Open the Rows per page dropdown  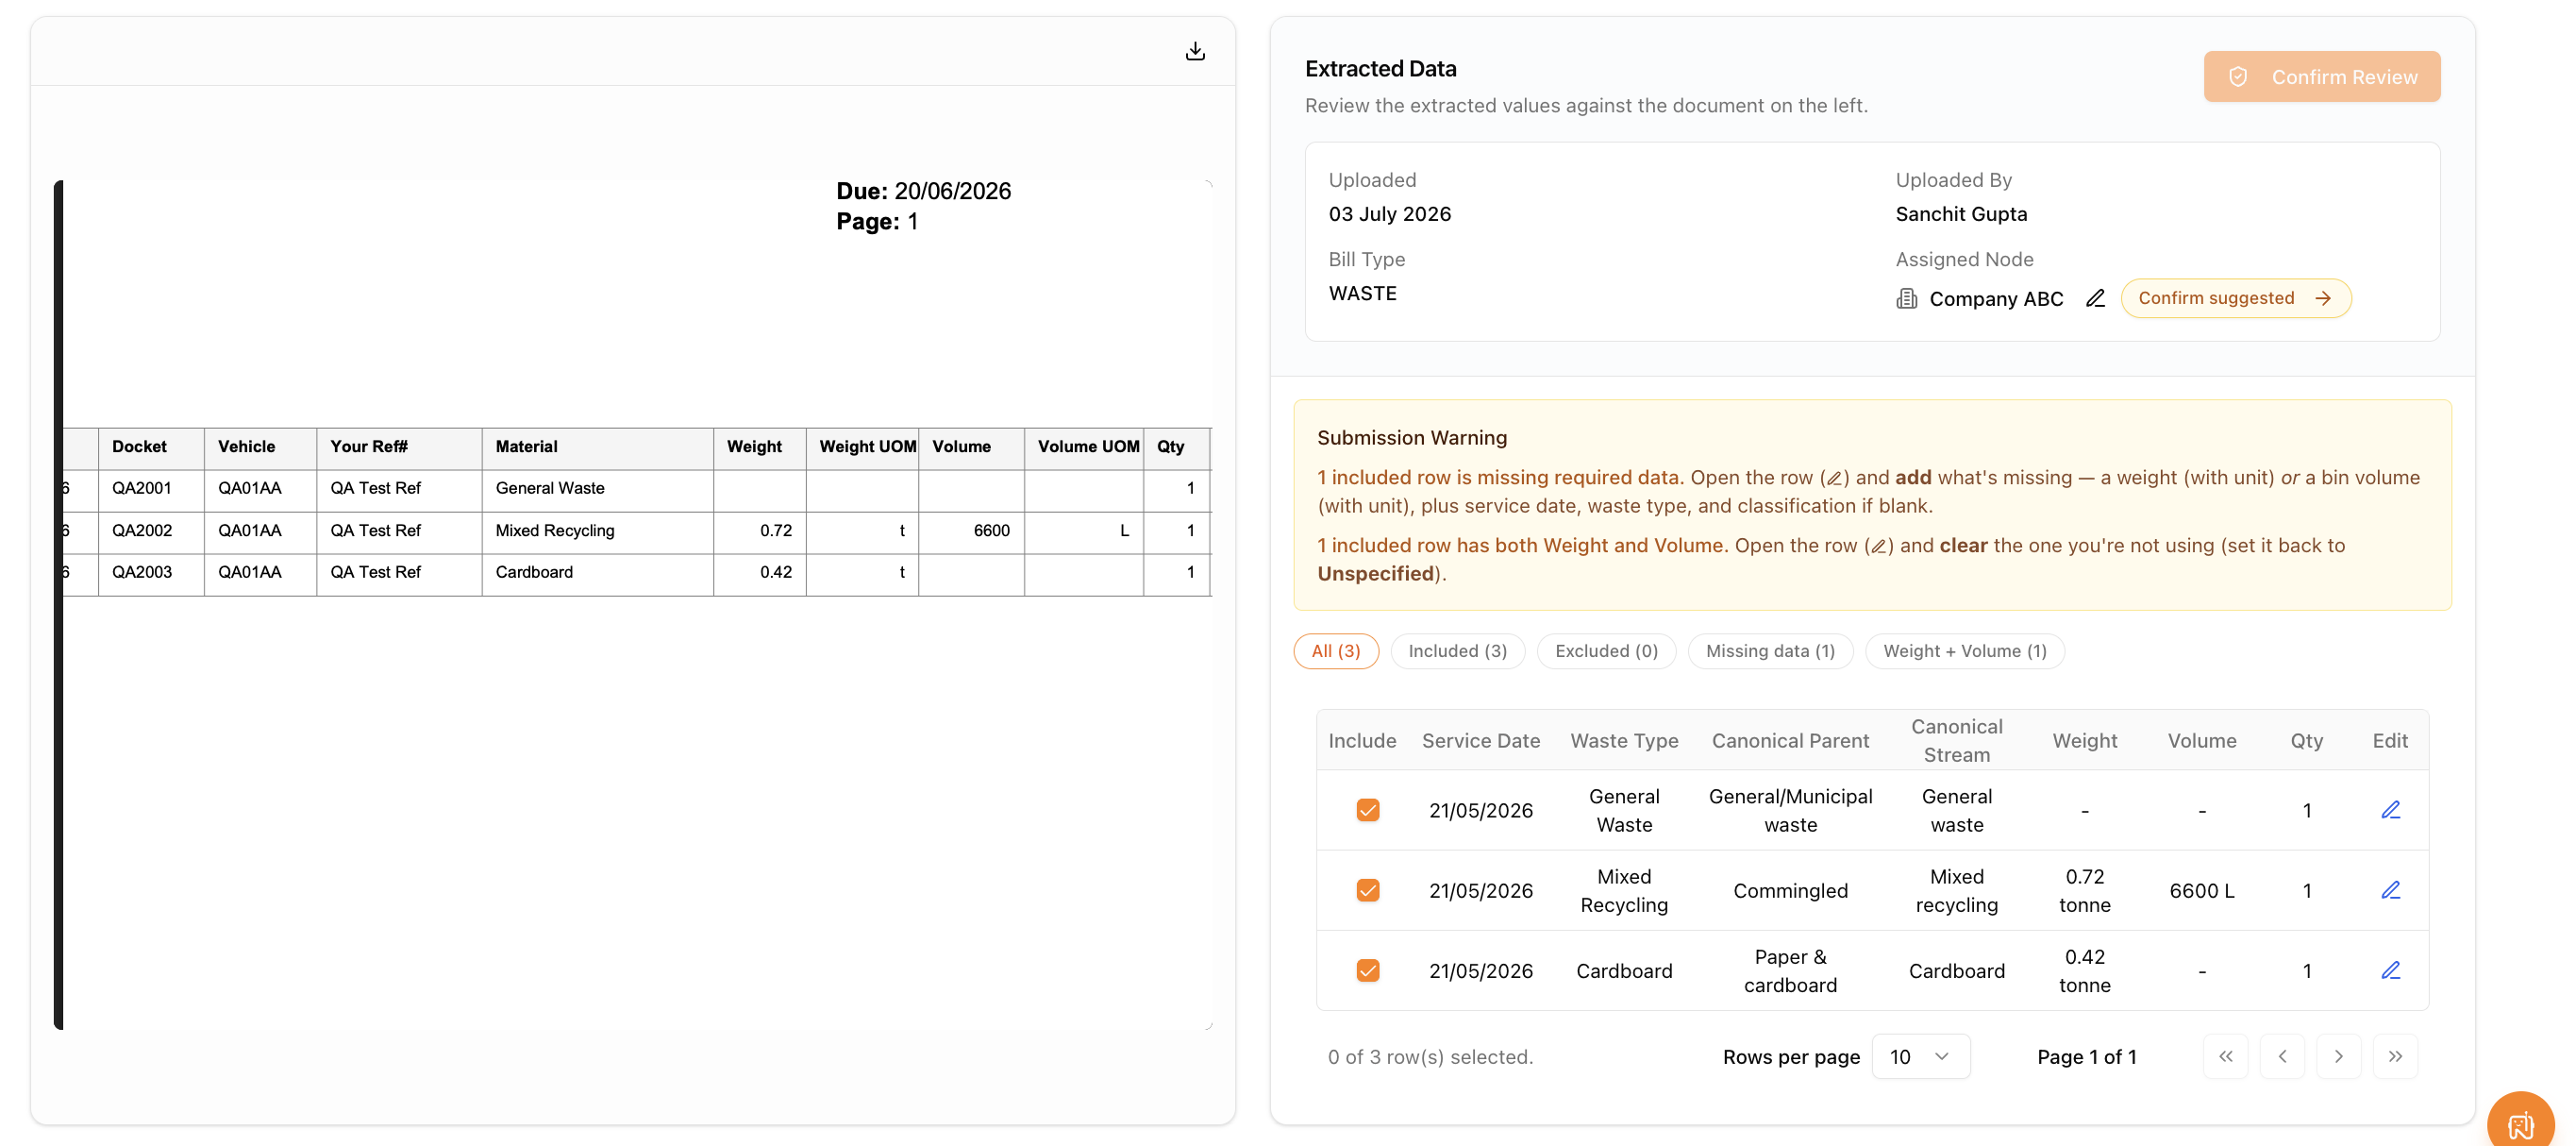(1920, 1056)
